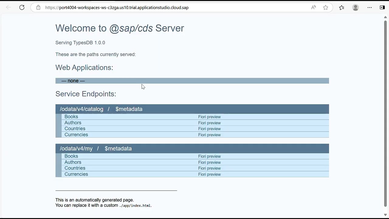Open Fiori preview for my Books
This screenshot has height=219, width=389.
coord(209,156)
